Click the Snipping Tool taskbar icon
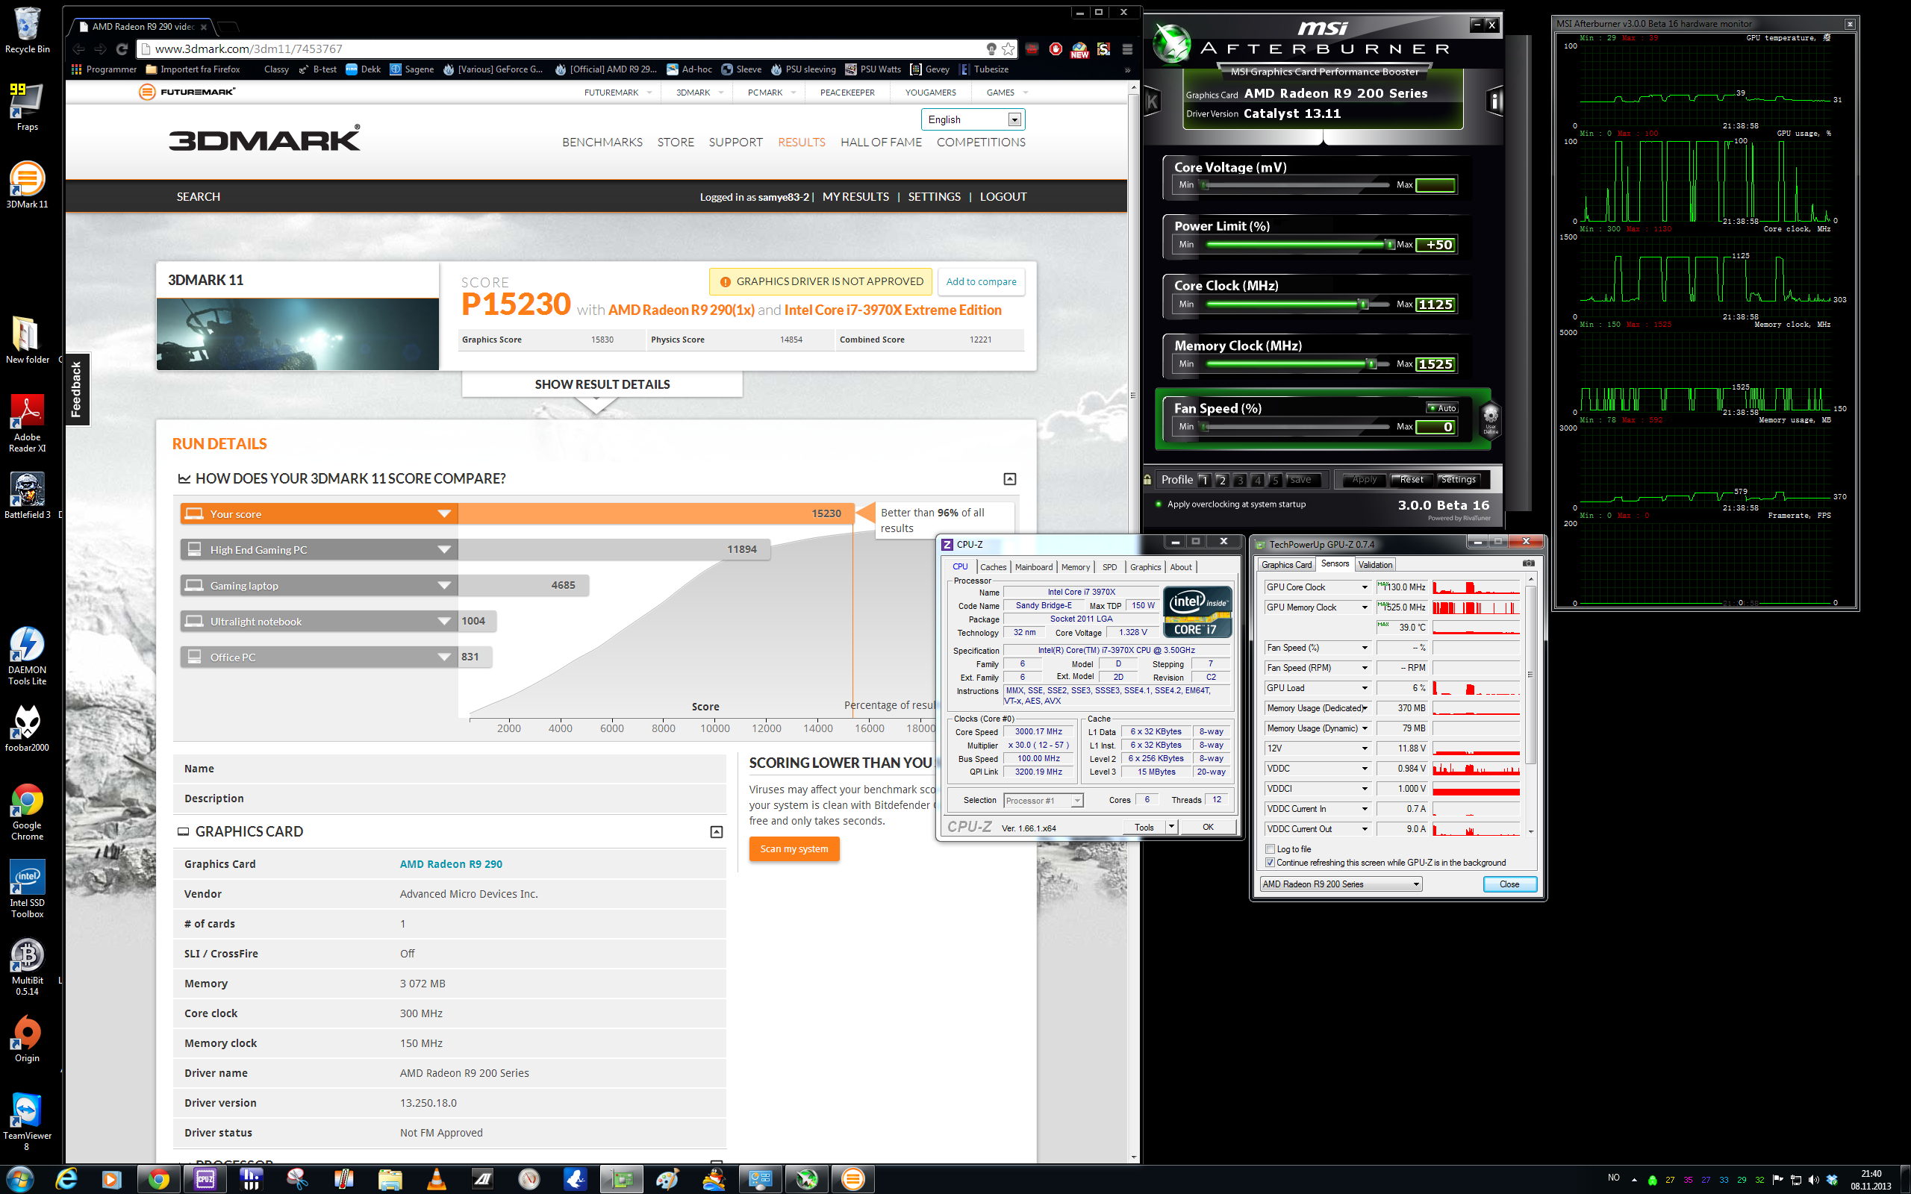This screenshot has height=1194, width=1911. tap(298, 1179)
